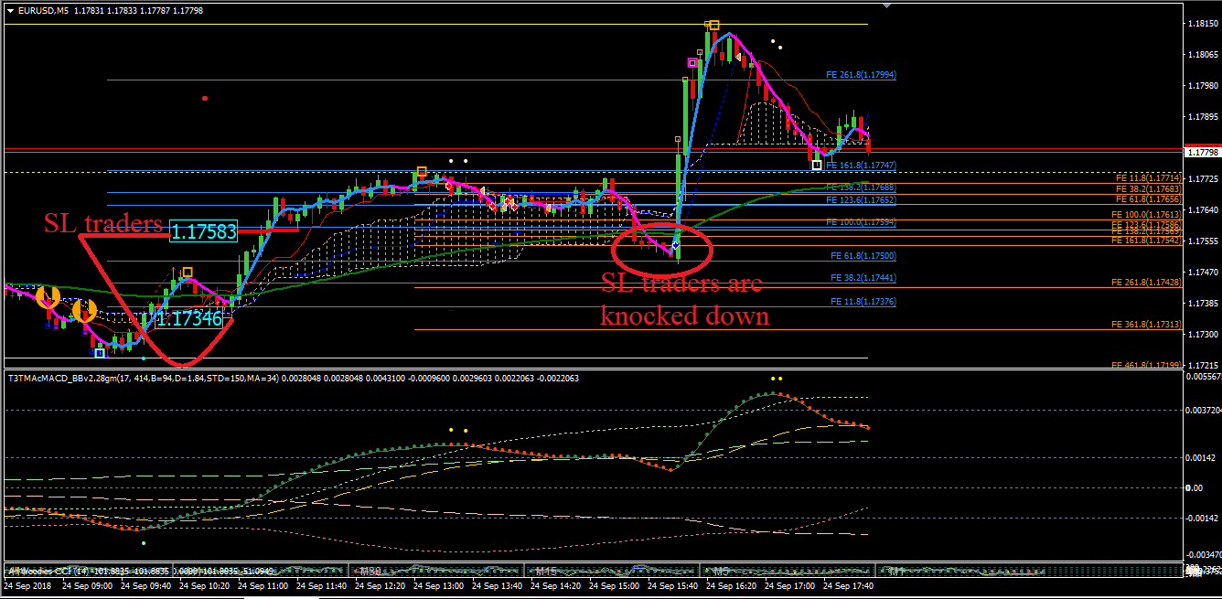Open the M30 mini chart at bottom

click(x=370, y=571)
